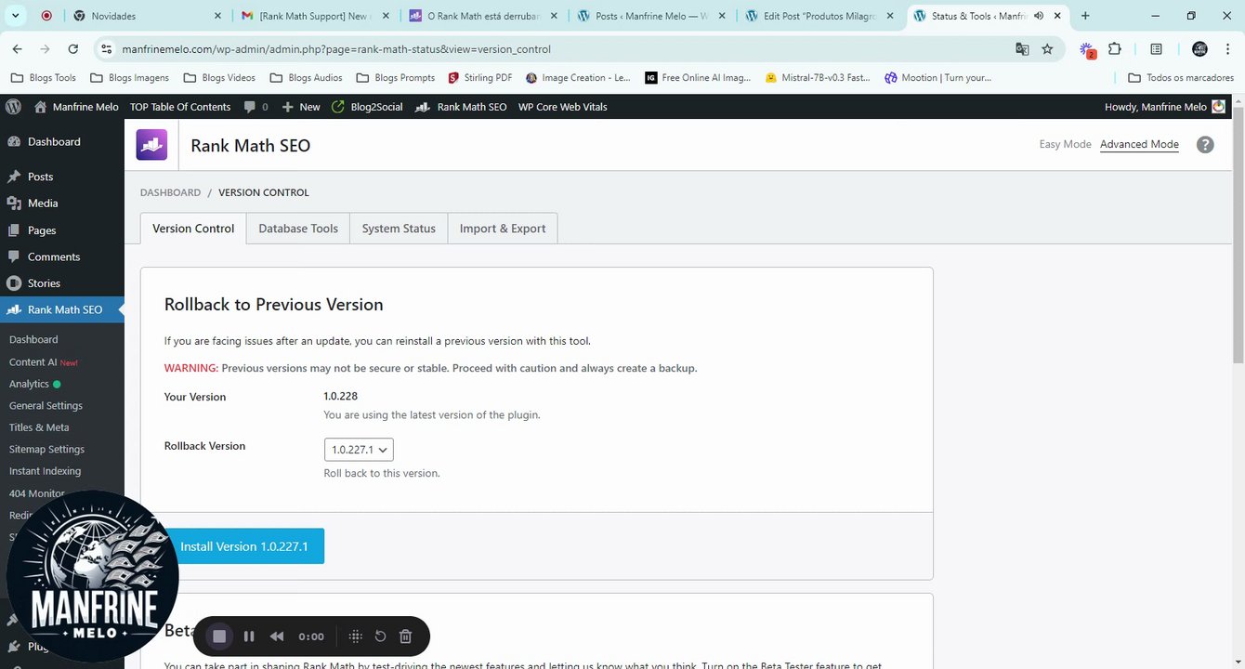Open WP Core Web Vitals menu
Image resolution: width=1245 pixels, height=669 pixels.
tap(562, 107)
